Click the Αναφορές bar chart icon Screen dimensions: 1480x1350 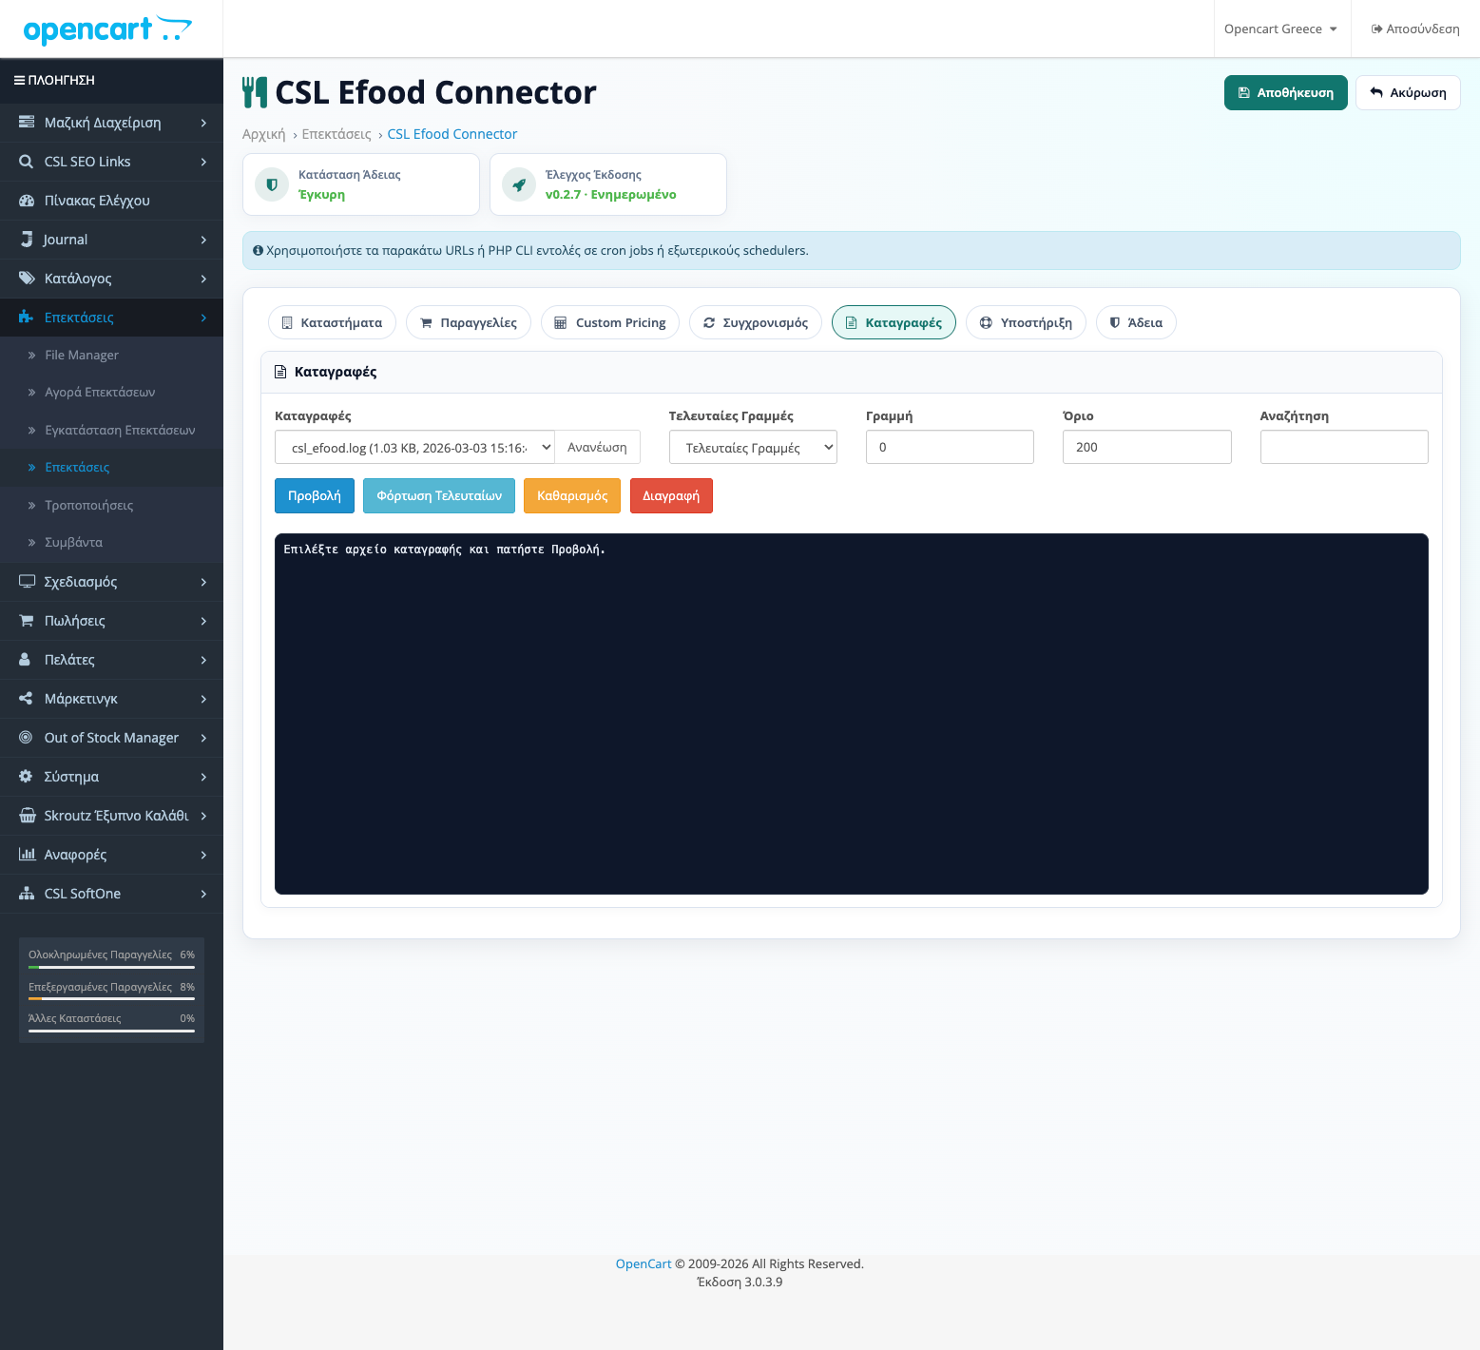click(27, 855)
